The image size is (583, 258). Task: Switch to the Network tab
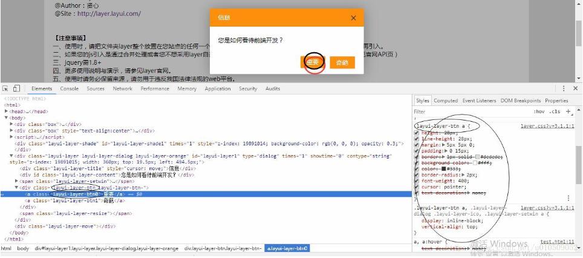122,88
